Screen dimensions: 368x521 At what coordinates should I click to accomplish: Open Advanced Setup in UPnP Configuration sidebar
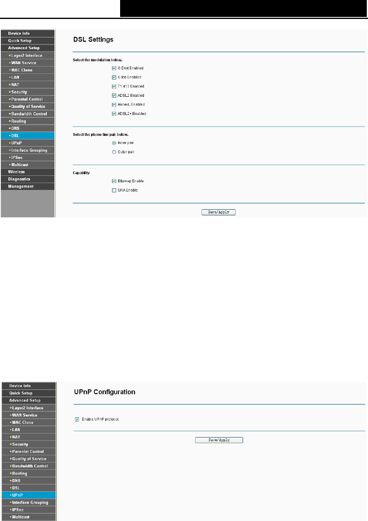click(x=29, y=400)
